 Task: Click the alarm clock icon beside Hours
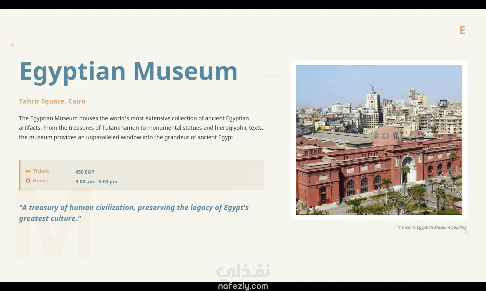click(x=28, y=181)
